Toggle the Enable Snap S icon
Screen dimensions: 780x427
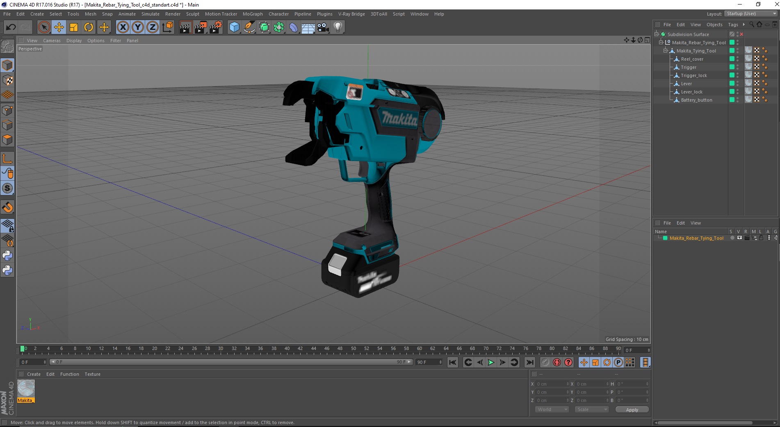coord(7,189)
